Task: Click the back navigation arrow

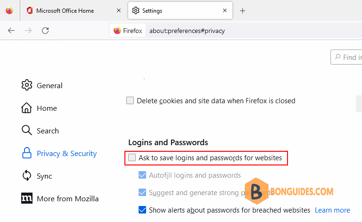Action: point(11,31)
